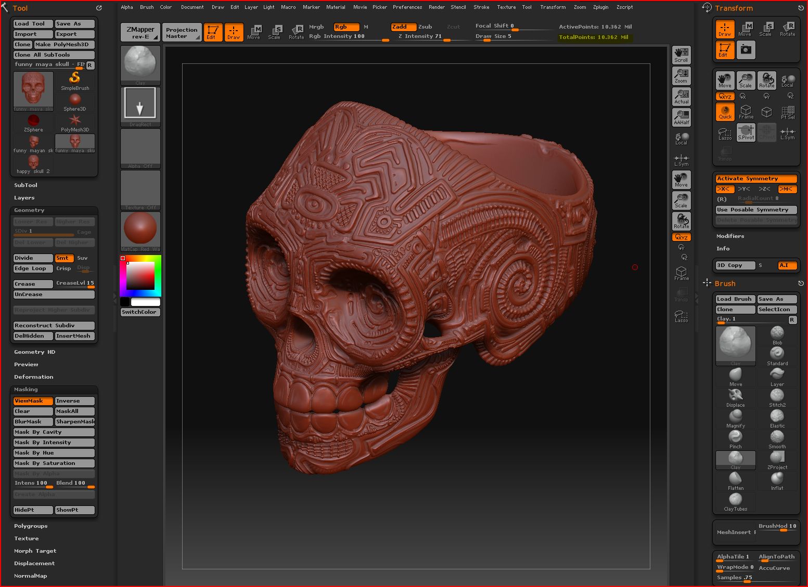This screenshot has width=808, height=587.
Task: Open the DragRect stroke selector
Action: coord(140,106)
